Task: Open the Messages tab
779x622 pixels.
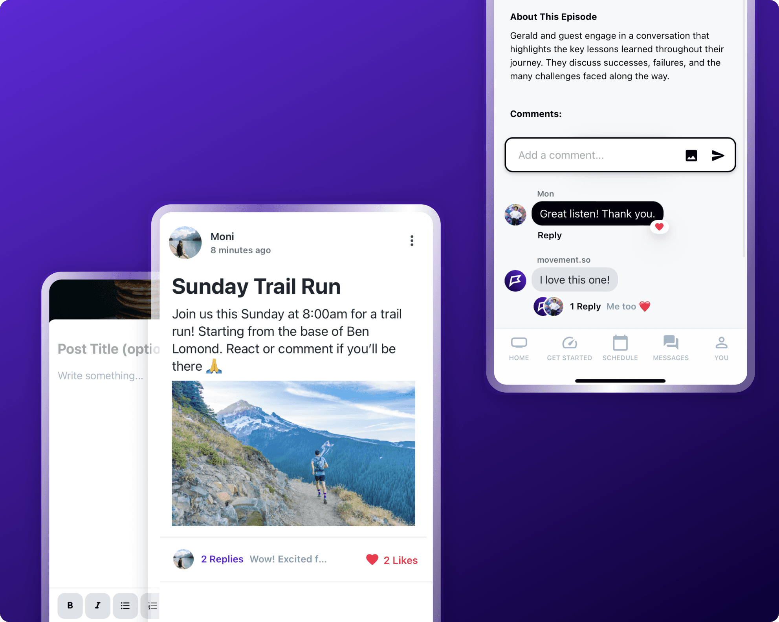Action: [x=671, y=348]
